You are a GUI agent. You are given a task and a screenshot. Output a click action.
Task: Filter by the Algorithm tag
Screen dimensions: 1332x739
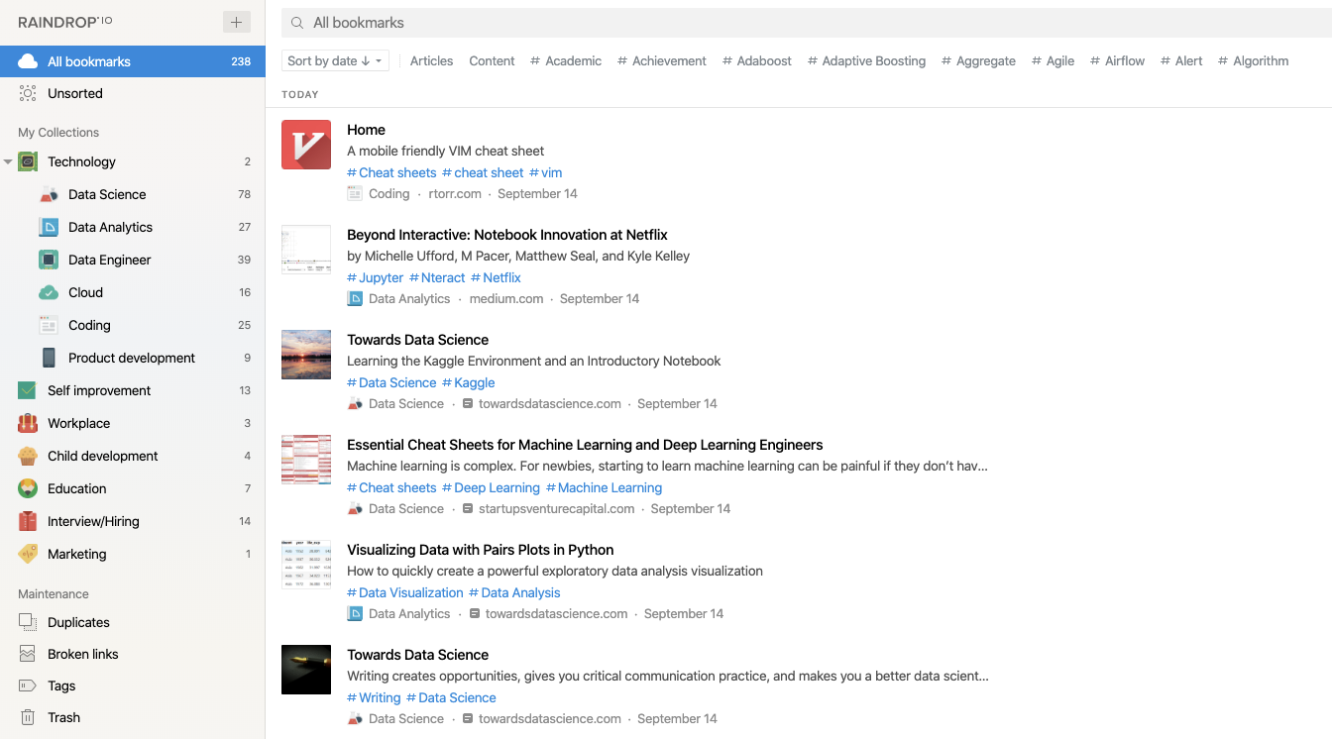pos(1254,60)
